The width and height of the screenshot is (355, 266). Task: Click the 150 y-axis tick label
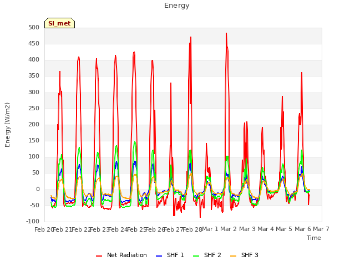(x=34, y=141)
